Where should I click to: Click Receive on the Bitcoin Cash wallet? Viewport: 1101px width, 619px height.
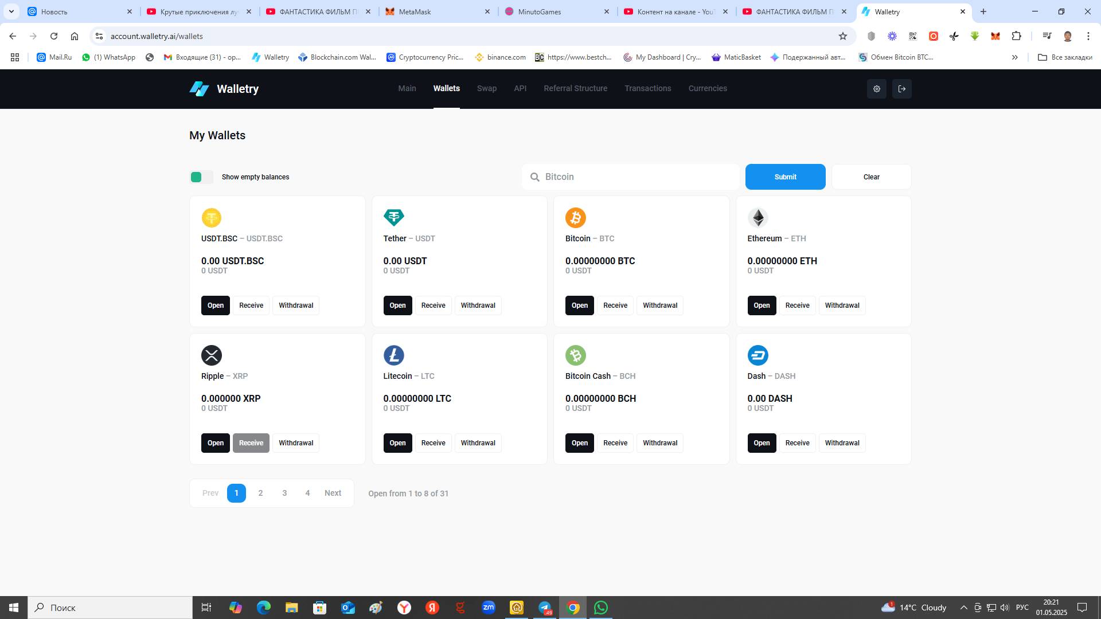[615, 443]
